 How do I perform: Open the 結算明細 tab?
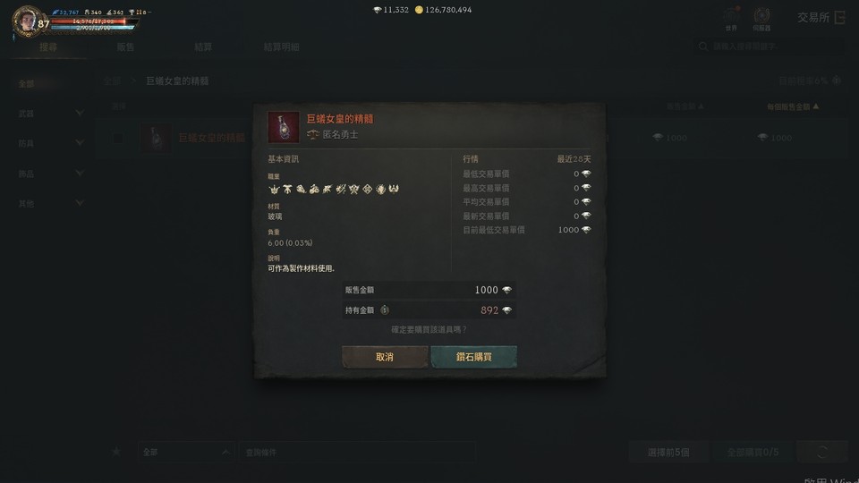click(x=281, y=47)
